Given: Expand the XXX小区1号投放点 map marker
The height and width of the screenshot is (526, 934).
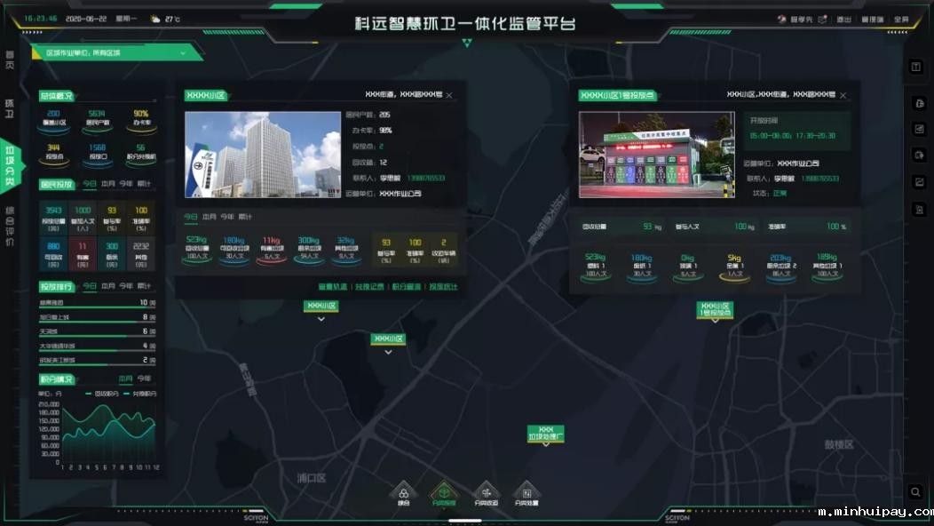Looking at the screenshot, I should (715, 310).
